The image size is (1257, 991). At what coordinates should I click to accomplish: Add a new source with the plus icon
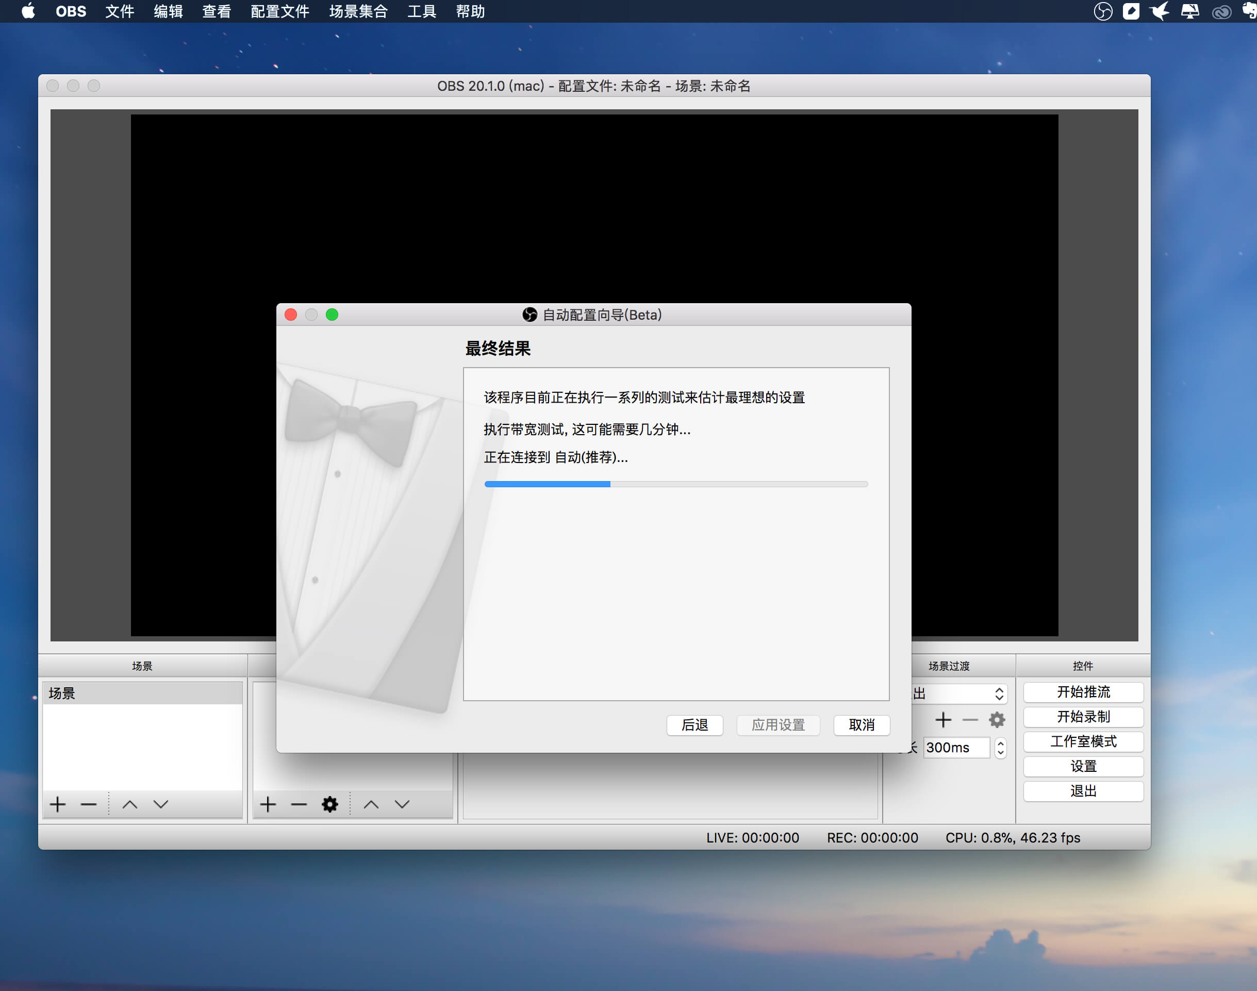[x=268, y=804]
